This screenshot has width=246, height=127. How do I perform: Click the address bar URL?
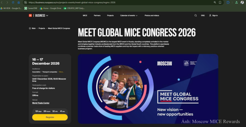(72, 2)
